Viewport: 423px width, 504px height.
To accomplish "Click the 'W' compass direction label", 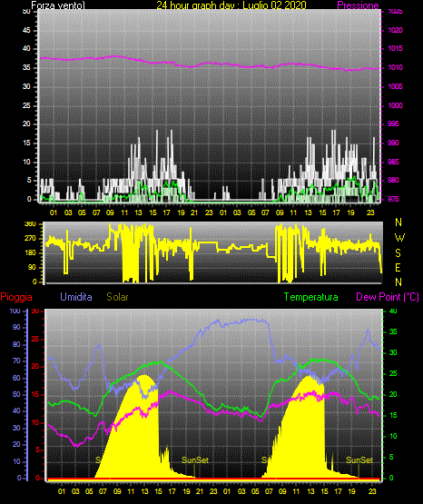I will [399, 238].
